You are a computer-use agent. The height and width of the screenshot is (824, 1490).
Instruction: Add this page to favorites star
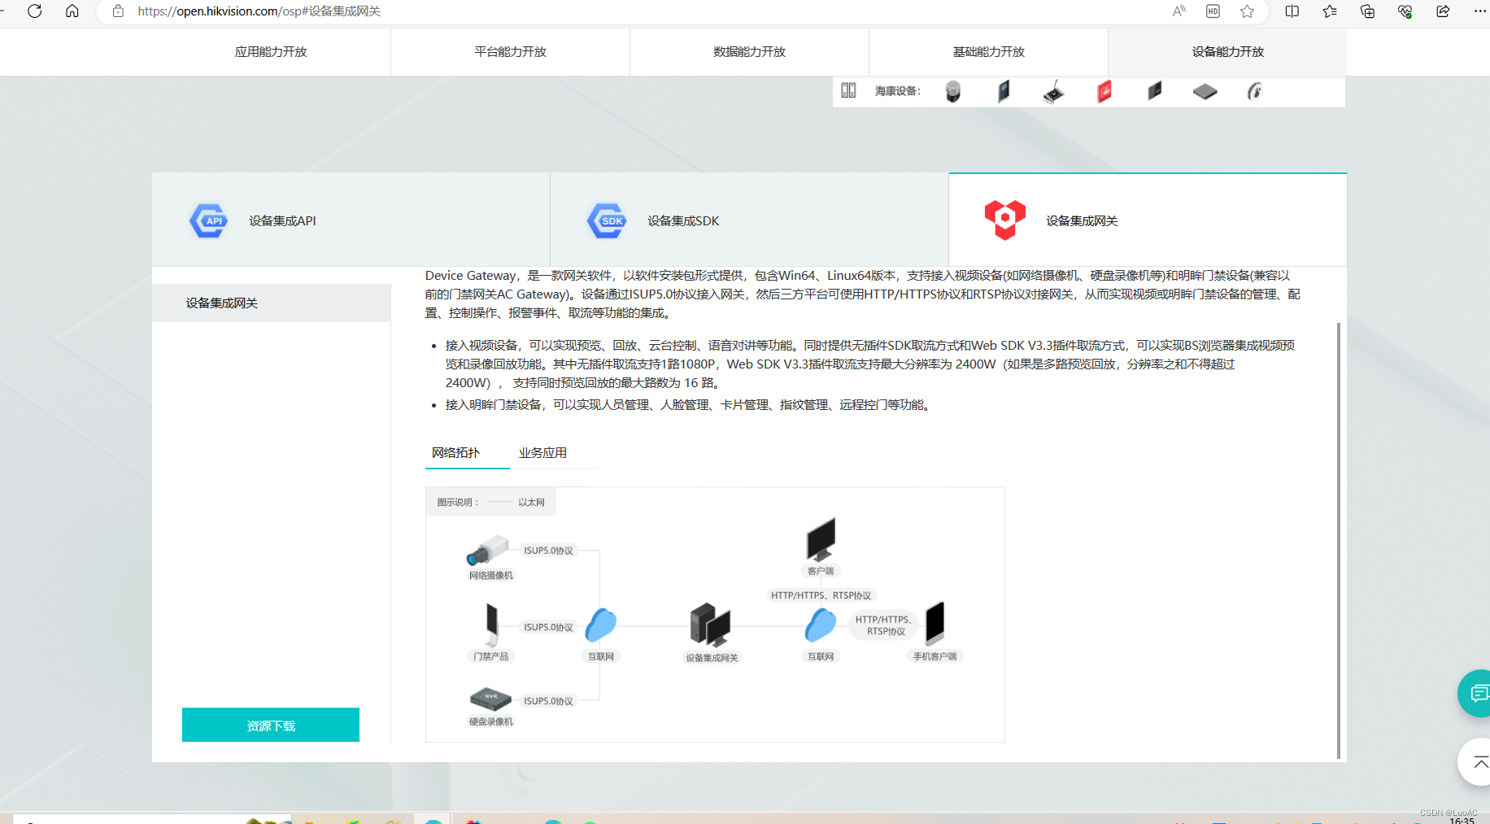click(1247, 11)
